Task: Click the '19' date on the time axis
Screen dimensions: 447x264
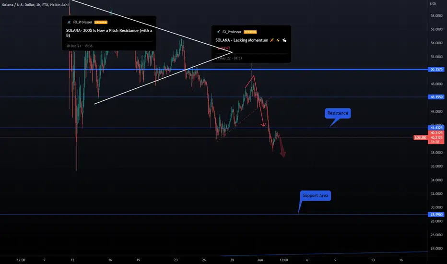Action: pos(138,260)
